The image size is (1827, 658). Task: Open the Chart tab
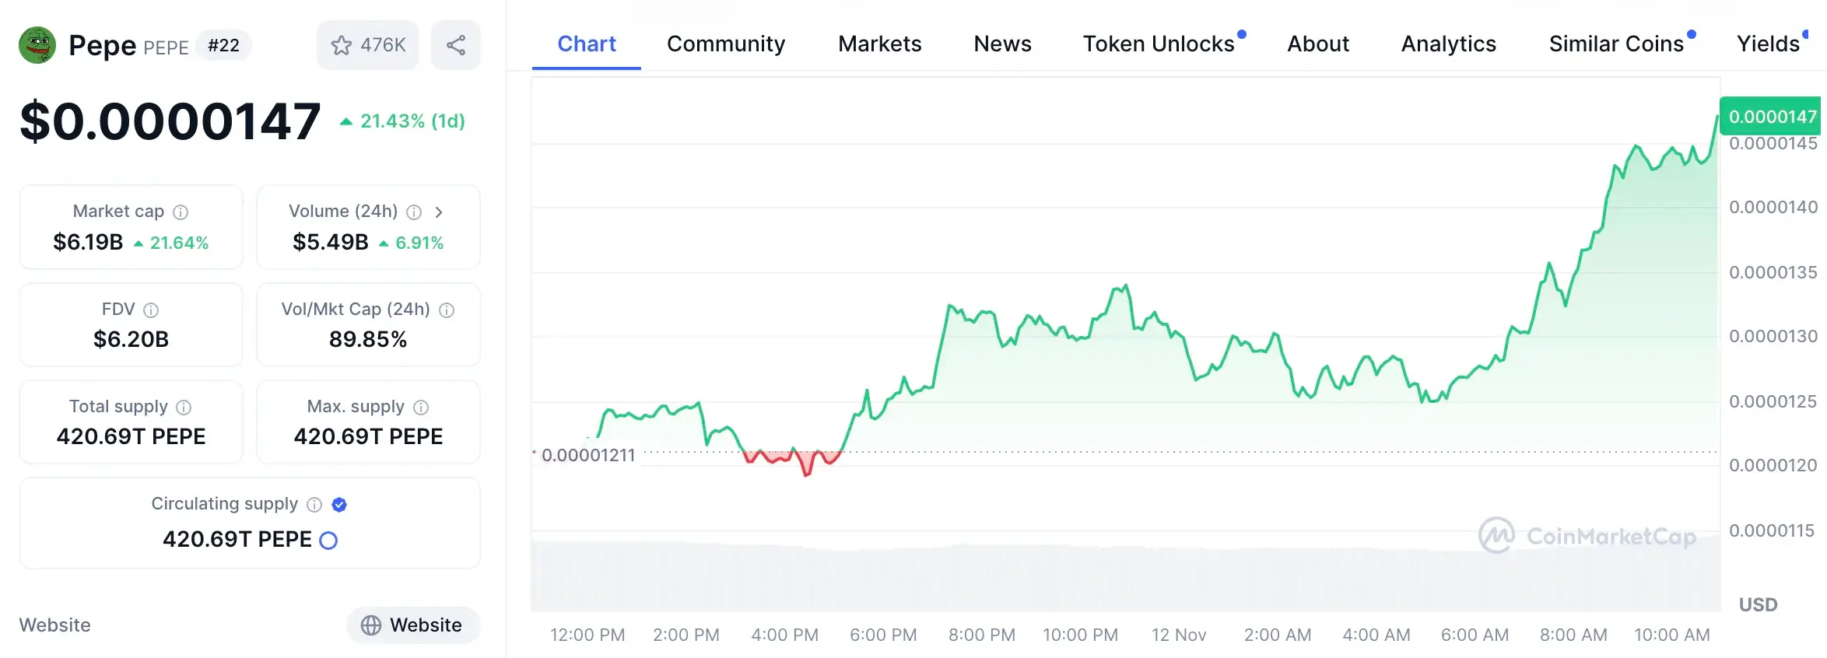tap(587, 44)
